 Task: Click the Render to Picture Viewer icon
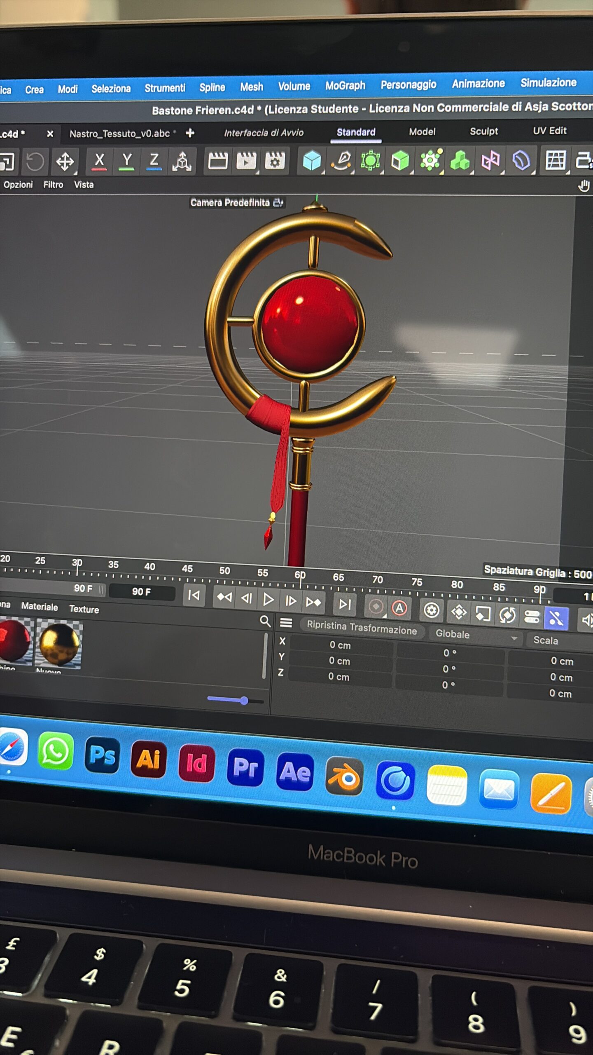(x=246, y=161)
